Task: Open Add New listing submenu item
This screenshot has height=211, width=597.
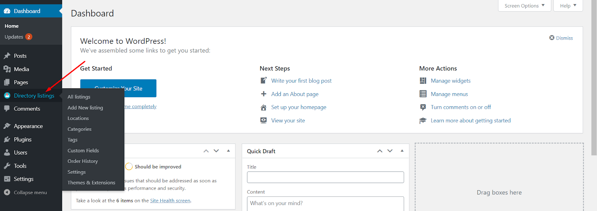Action: [x=85, y=108]
